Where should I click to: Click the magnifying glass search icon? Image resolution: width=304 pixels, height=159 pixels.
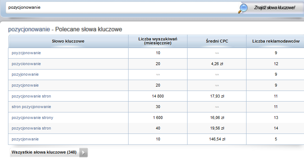243,8
